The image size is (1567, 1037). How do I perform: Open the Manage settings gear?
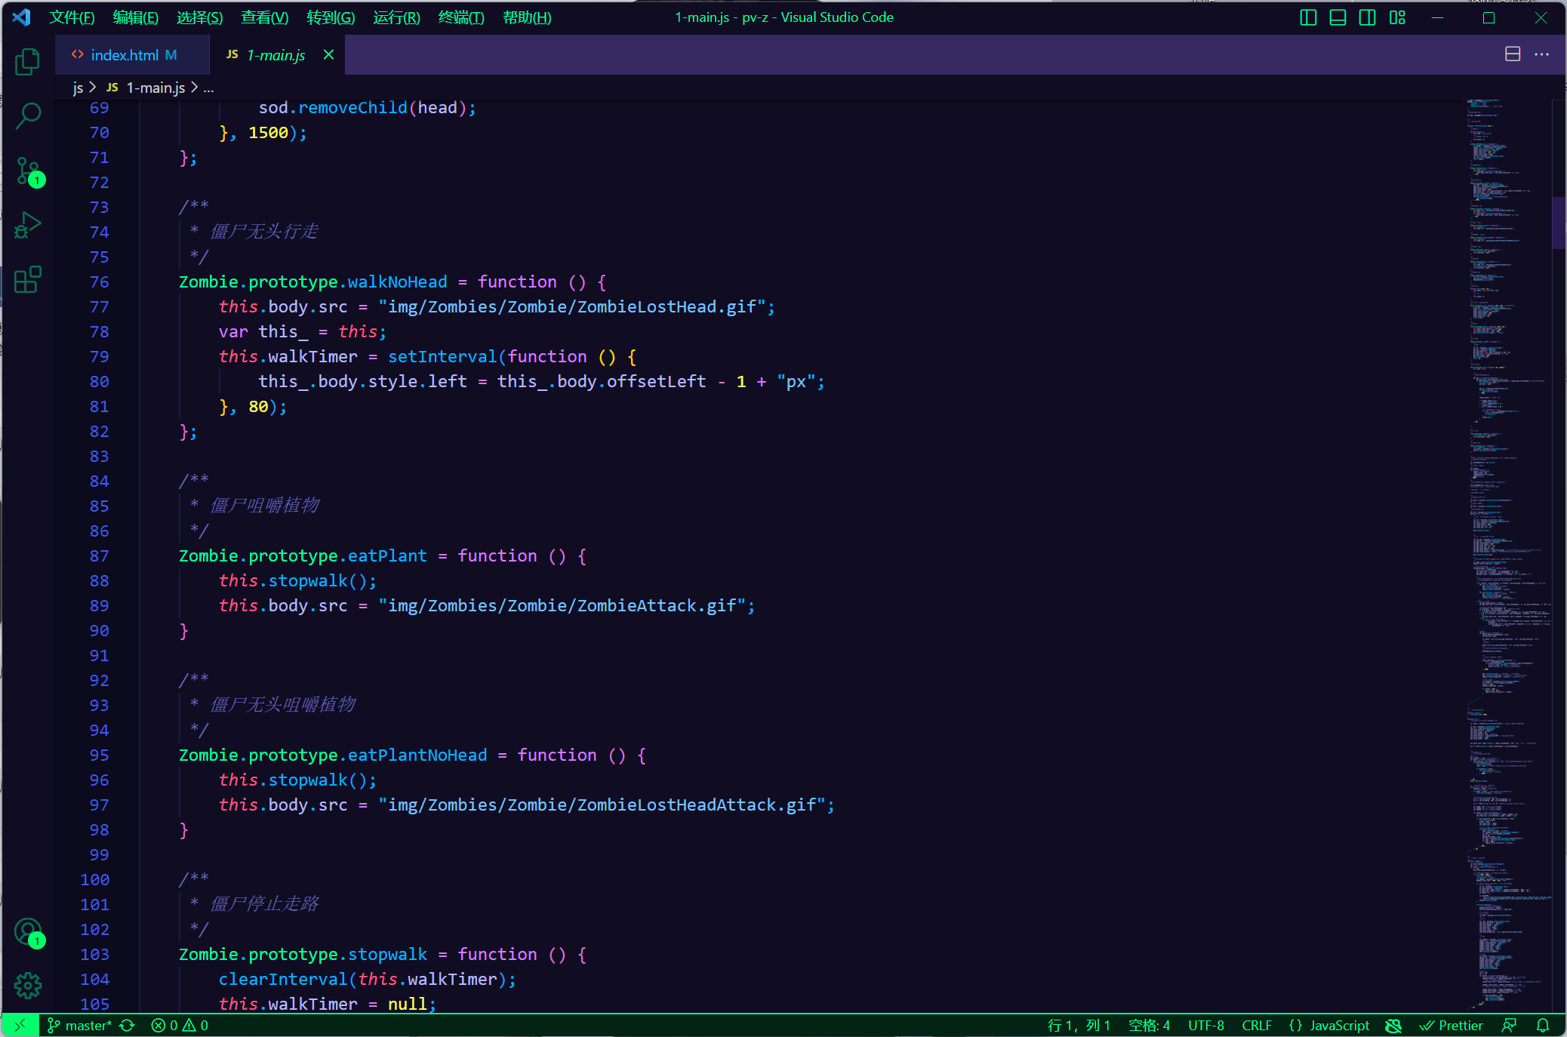coord(28,986)
